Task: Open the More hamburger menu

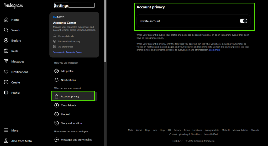Action: click(6, 131)
